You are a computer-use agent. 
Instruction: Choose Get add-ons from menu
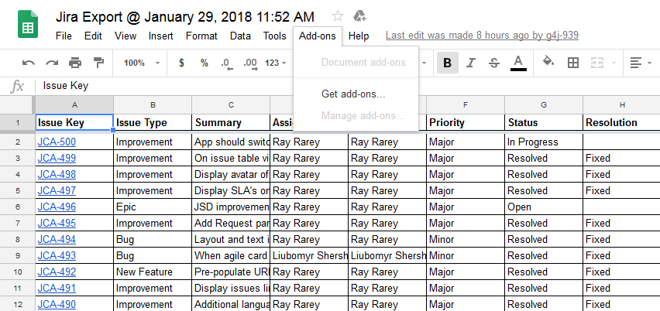pyautogui.click(x=353, y=94)
